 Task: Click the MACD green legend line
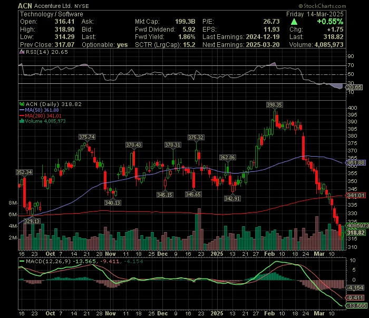pos(22,261)
